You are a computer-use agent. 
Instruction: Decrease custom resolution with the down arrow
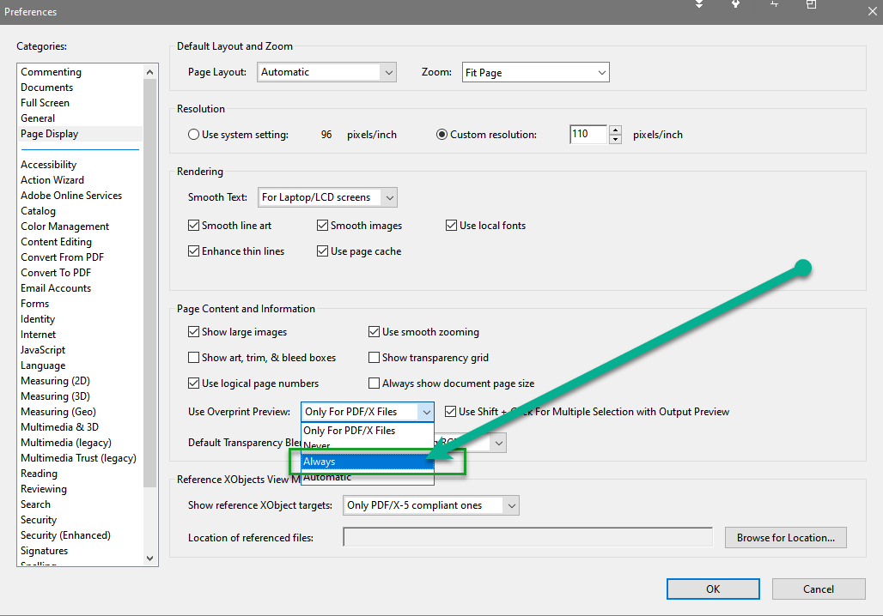tap(615, 139)
